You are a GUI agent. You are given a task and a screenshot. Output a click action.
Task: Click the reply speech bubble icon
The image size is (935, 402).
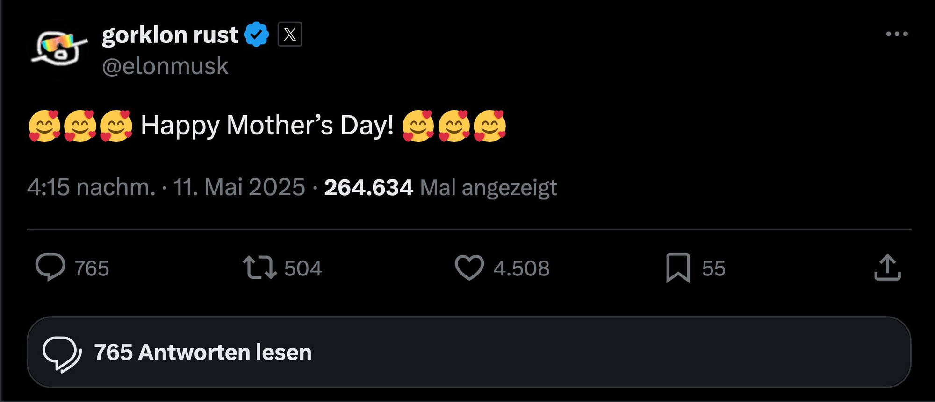50,267
